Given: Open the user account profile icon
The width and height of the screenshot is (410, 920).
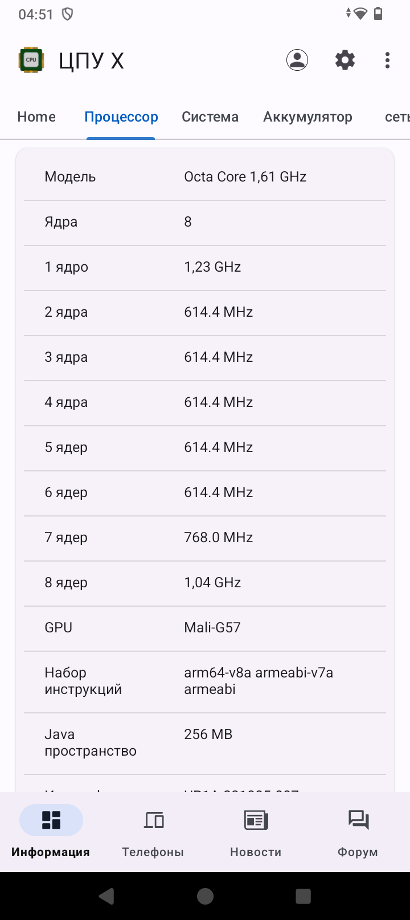Looking at the screenshot, I should point(297,60).
